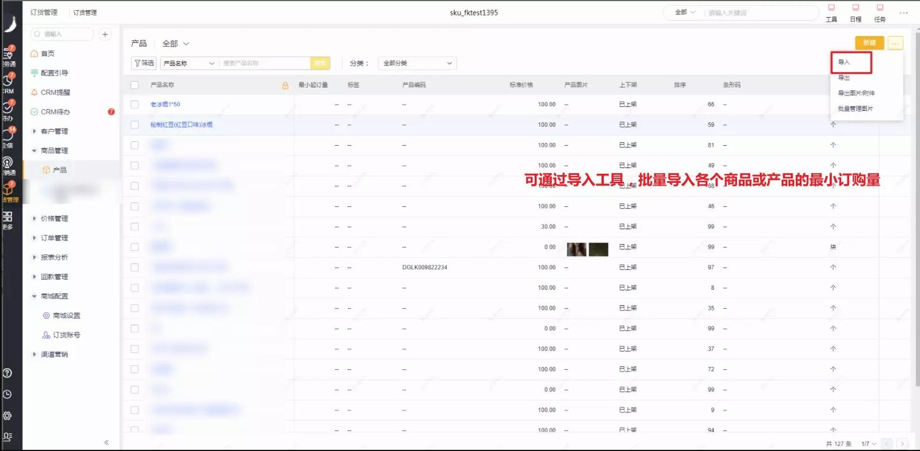920x451 pixels.
Task: Open the 产品名称 search field dropdown
Action: coord(189,63)
